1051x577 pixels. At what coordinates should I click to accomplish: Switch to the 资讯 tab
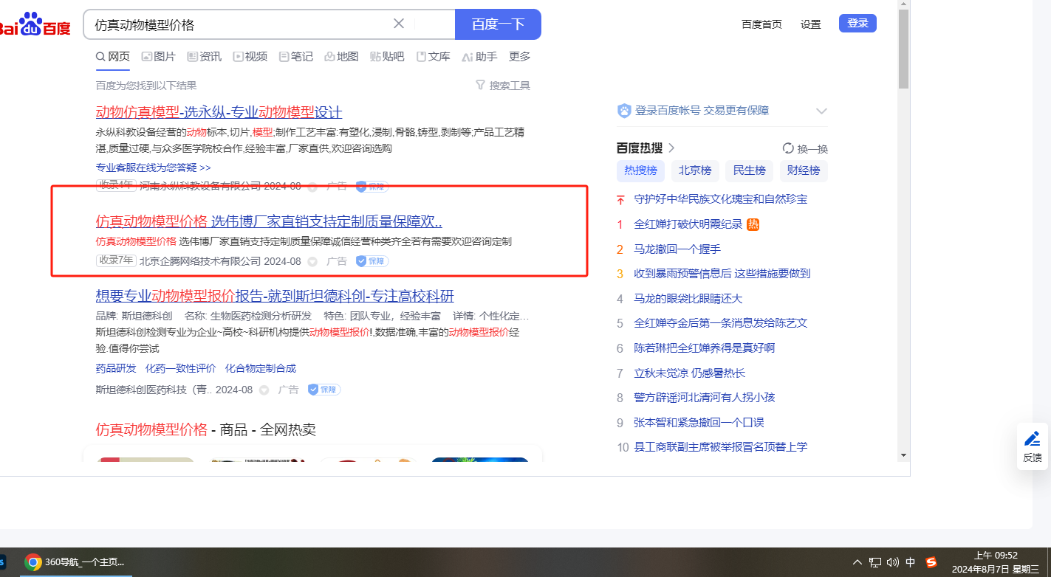[205, 57]
